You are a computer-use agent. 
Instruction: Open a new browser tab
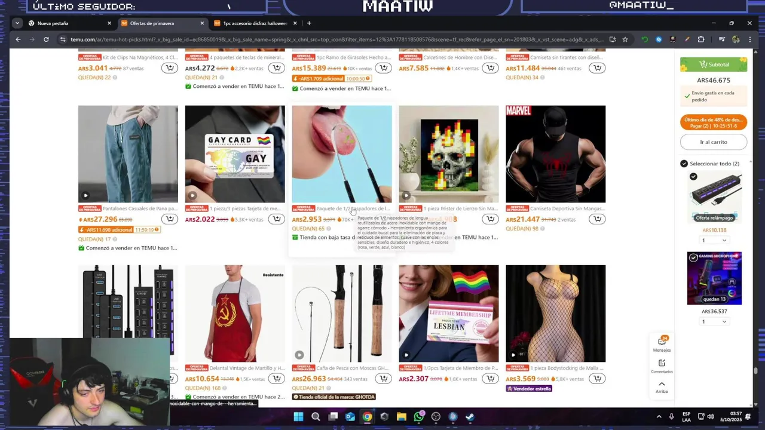(x=309, y=23)
